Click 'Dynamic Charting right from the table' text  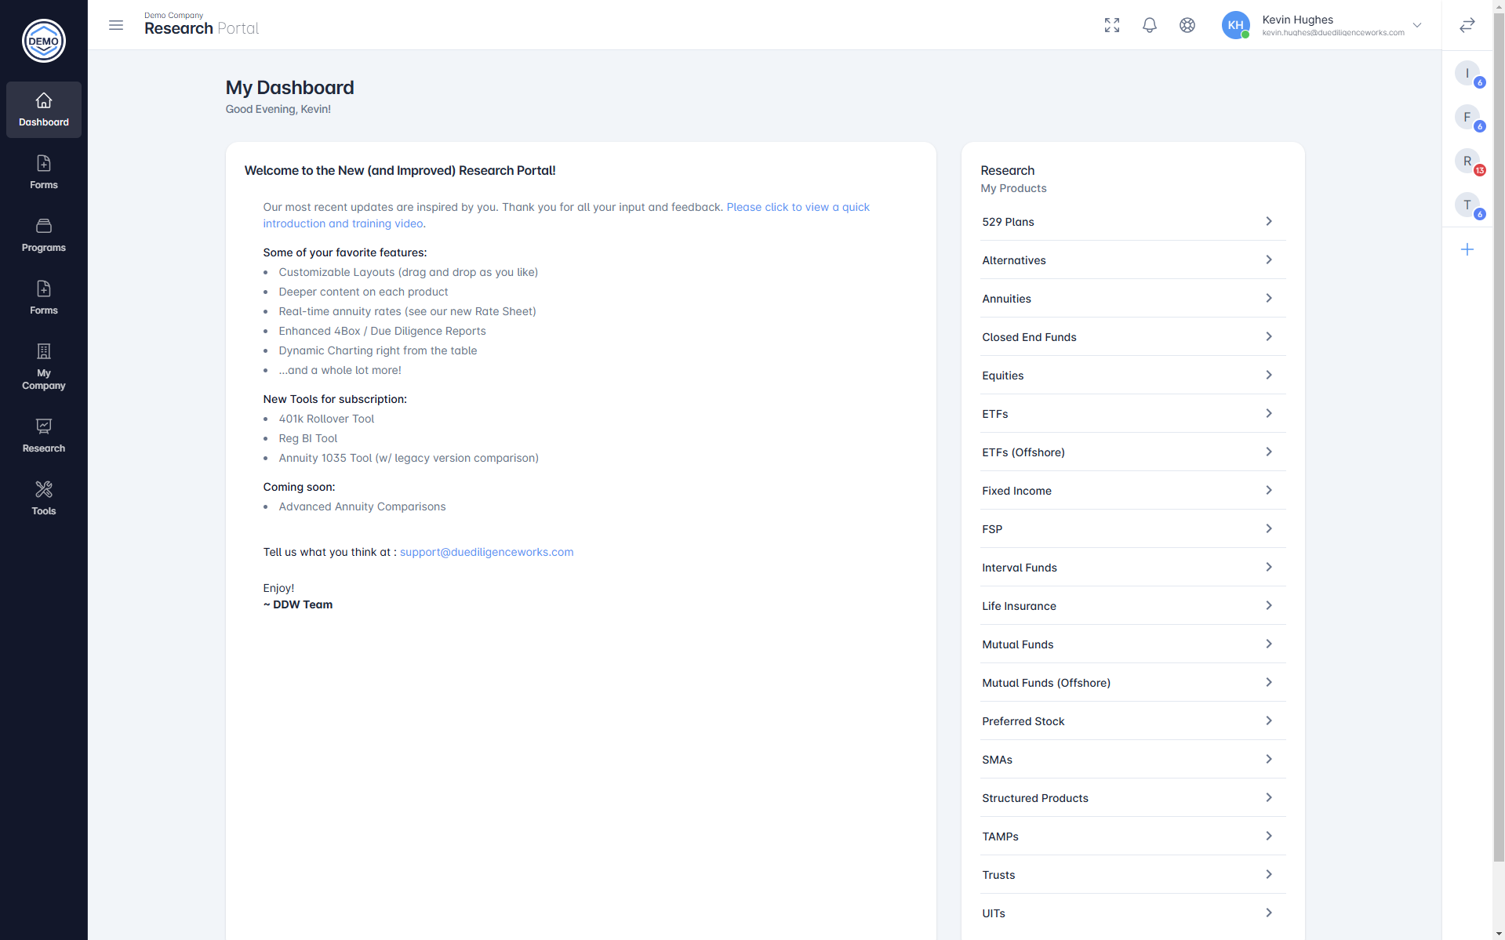[x=377, y=350]
